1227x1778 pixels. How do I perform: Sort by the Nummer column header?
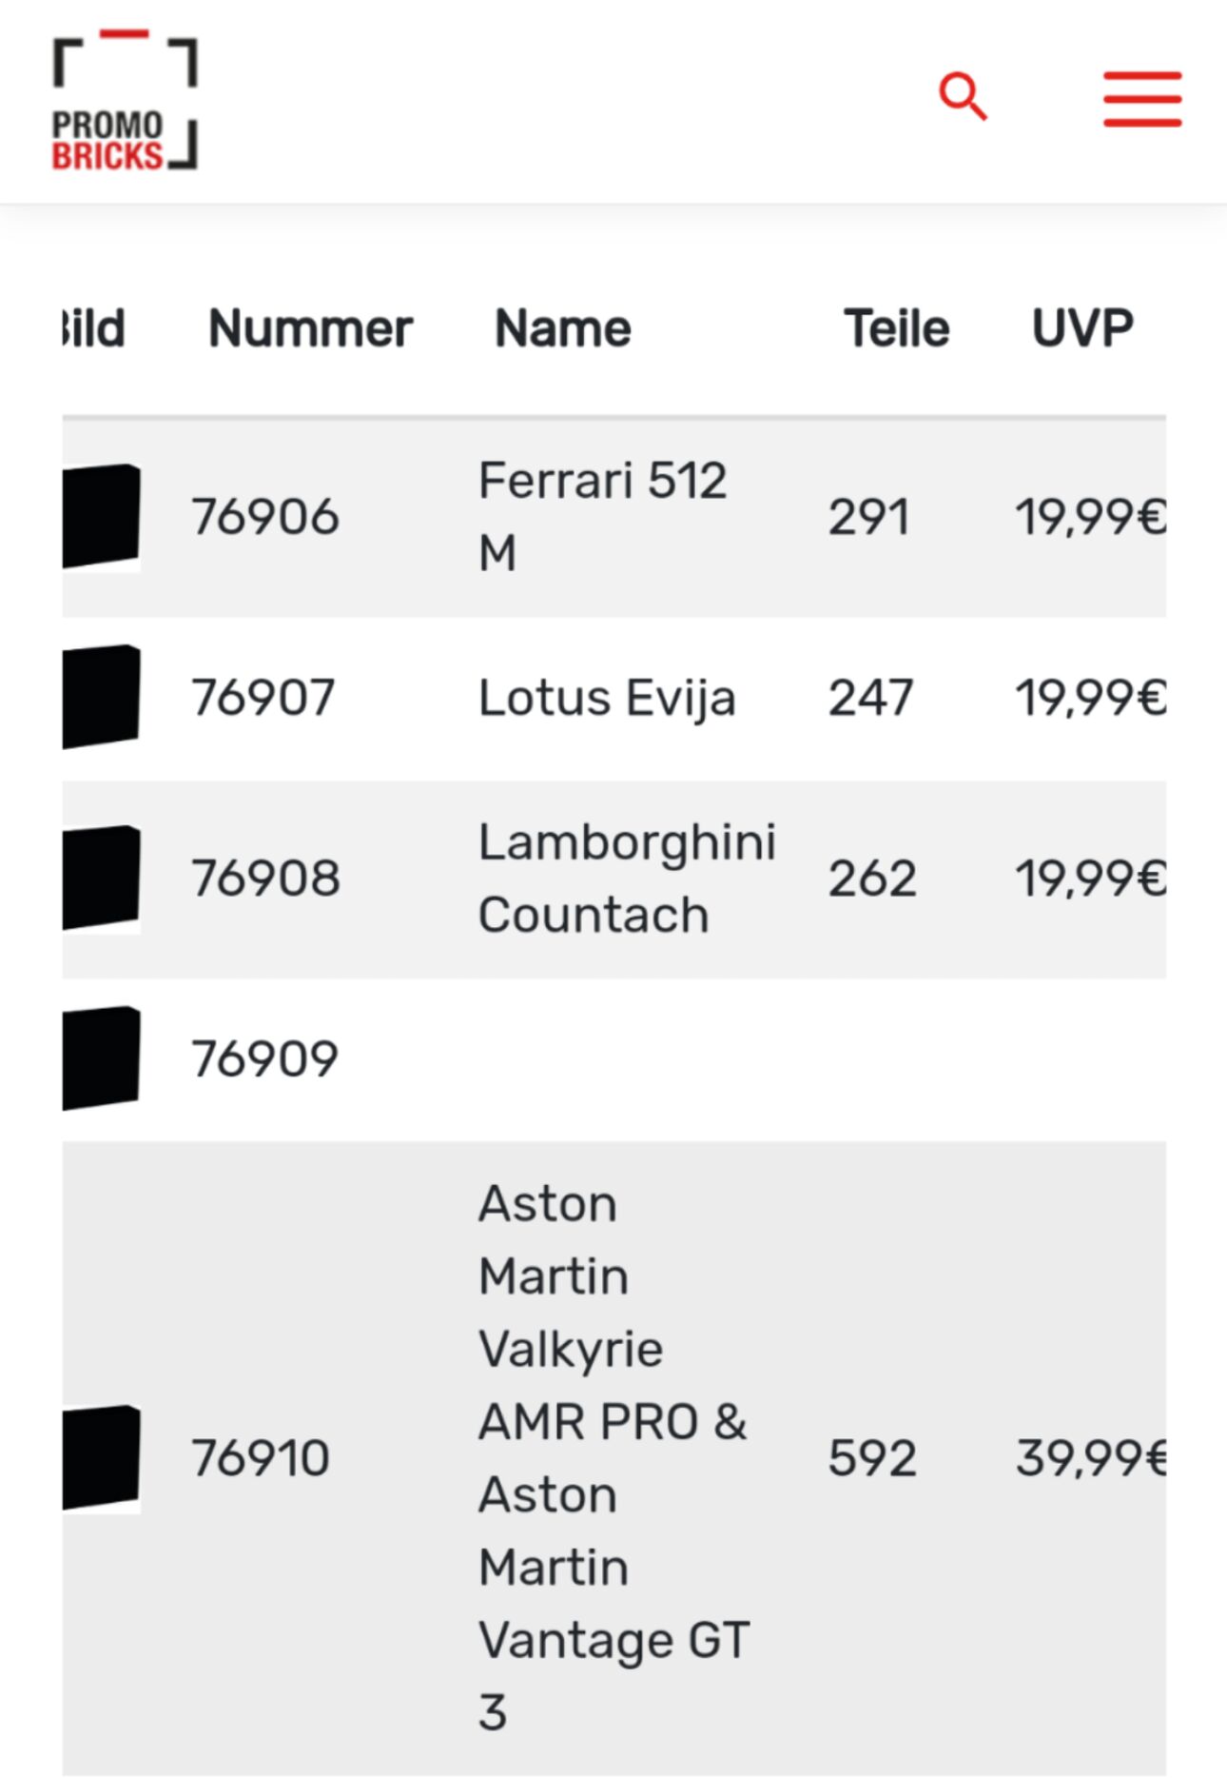pos(310,329)
